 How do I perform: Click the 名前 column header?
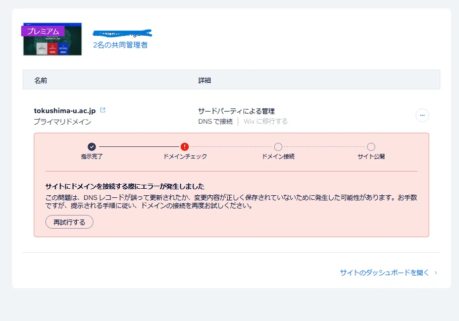[x=41, y=80]
